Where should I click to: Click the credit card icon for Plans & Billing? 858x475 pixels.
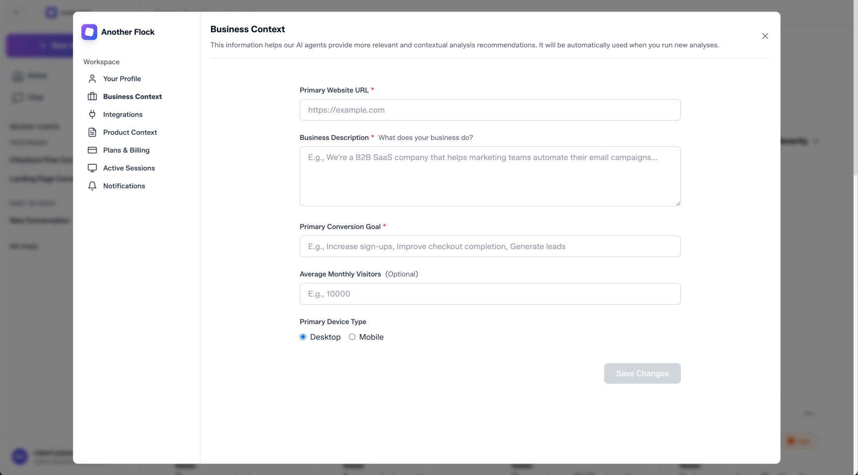coord(92,150)
